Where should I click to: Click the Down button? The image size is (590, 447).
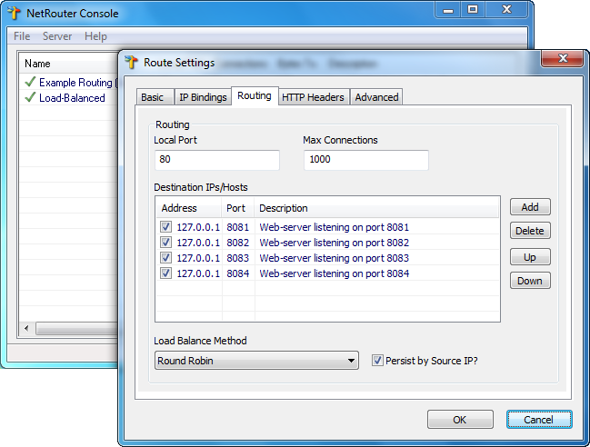click(x=530, y=281)
